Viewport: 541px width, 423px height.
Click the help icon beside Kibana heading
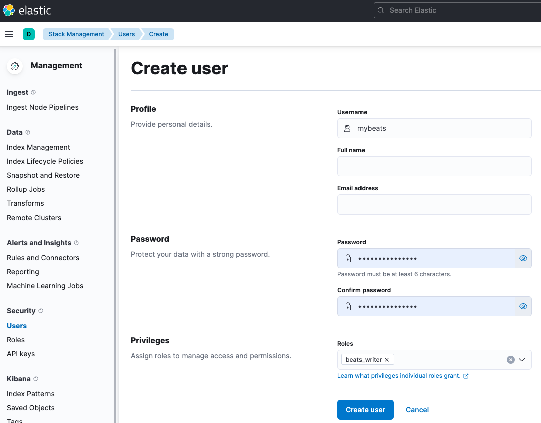pyautogui.click(x=36, y=379)
